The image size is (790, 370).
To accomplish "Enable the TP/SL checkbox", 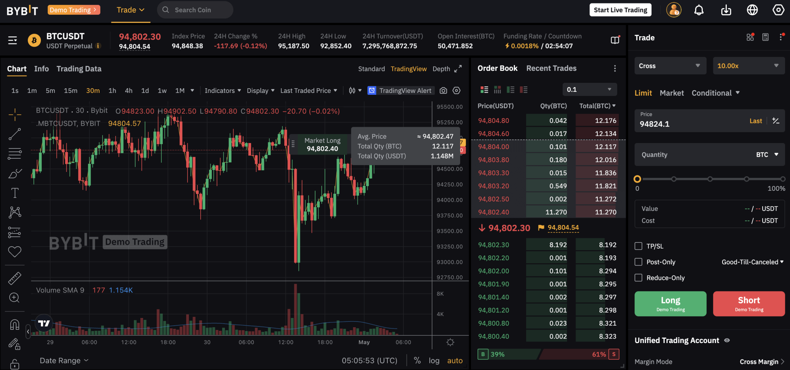I will [639, 246].
